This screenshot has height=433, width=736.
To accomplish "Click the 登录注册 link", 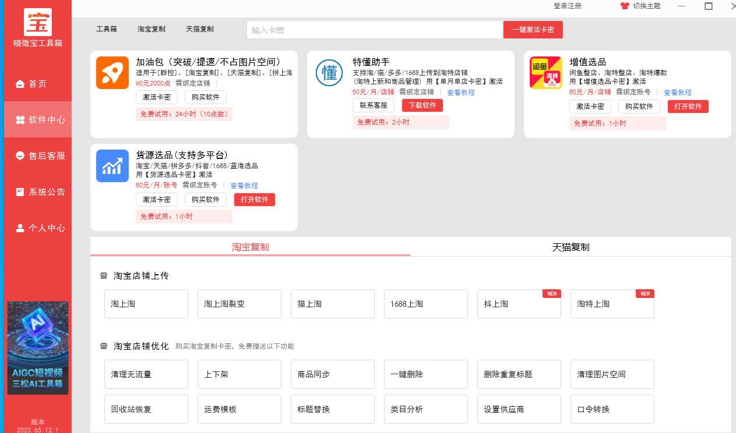I will pyautogui.click(x=568, y=6).
